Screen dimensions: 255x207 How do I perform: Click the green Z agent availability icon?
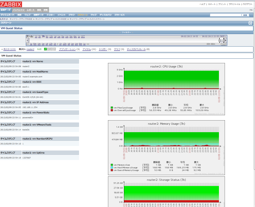click(45, 49)
